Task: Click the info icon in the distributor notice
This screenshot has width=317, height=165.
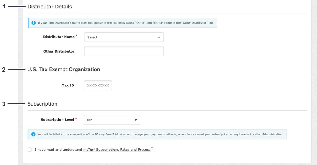Action: (34, 23)
